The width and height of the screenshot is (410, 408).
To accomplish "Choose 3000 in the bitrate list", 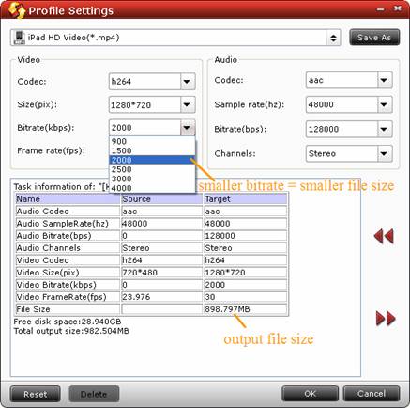I will pos(152,179).
